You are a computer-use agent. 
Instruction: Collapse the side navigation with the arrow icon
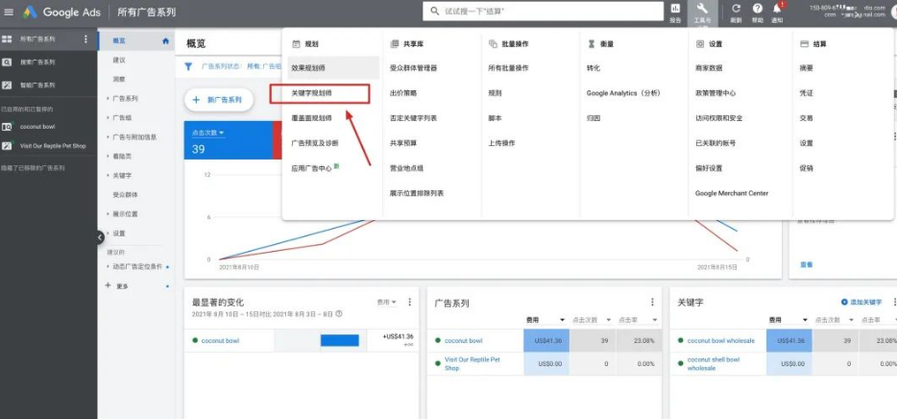point(100,237)
